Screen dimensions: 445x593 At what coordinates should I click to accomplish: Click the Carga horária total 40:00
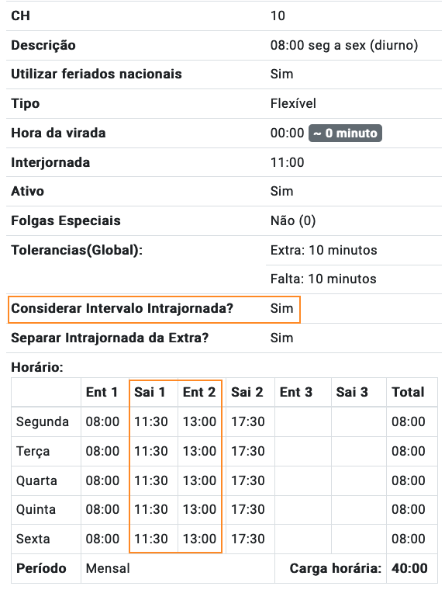coord(409,568)
